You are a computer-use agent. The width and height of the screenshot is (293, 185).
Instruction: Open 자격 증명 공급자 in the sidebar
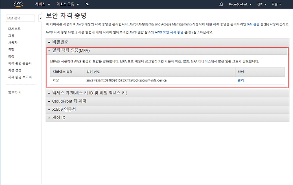click(x=20, y=63)
